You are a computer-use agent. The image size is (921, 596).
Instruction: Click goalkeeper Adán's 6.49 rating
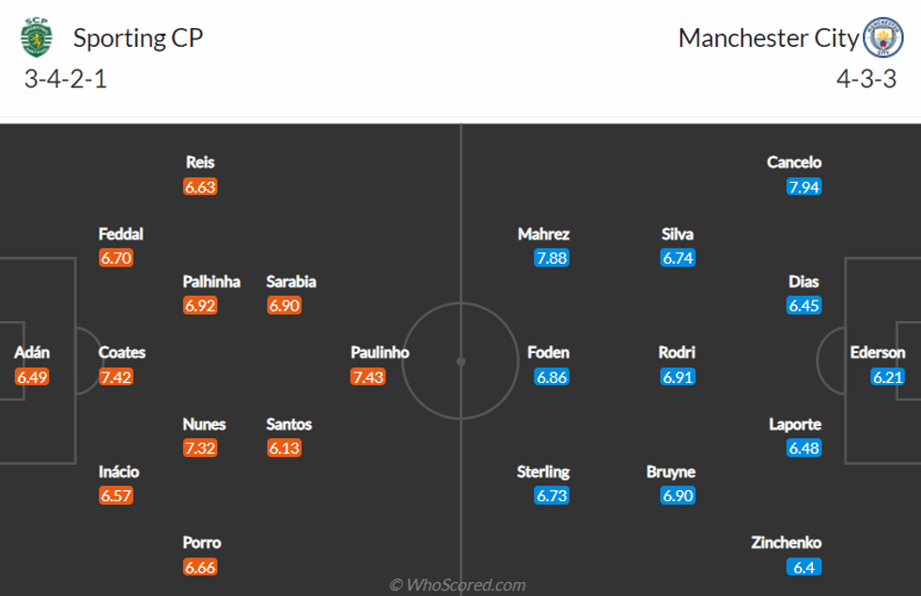(32, 377)
